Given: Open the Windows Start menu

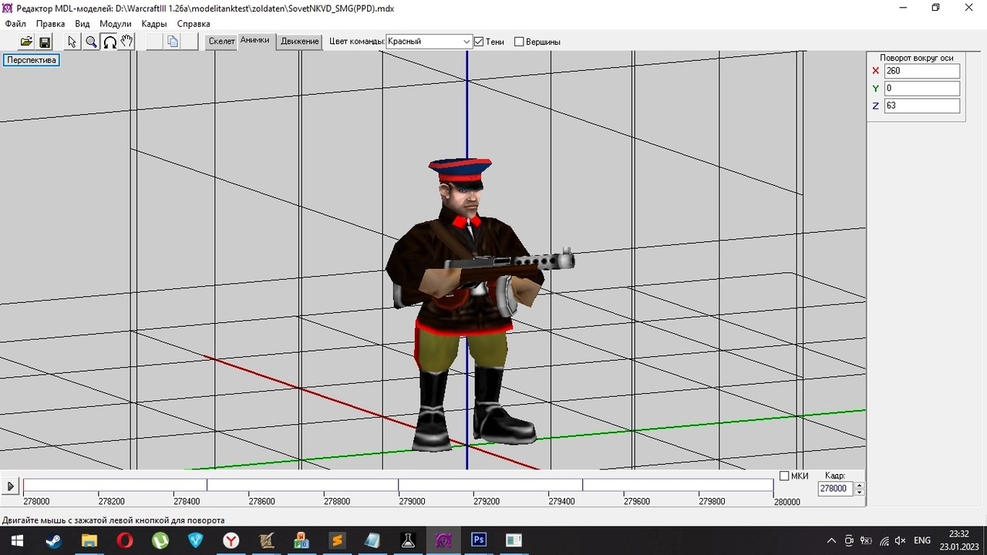Looking at the screenshot, I should point(17,540).
